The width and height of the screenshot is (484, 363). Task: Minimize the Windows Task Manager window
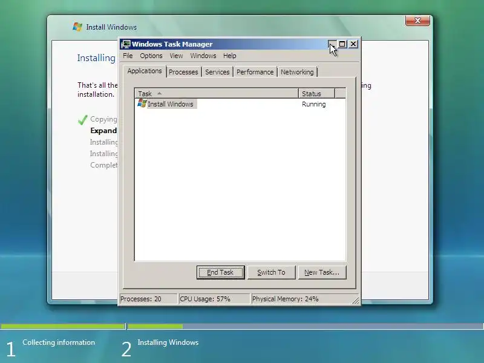332,44
